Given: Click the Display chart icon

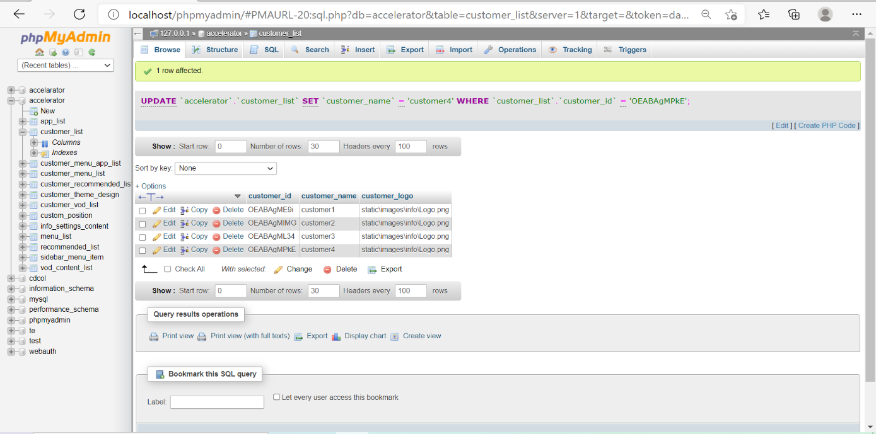Looking at the screenshot, I should click(x=336, y=336).
